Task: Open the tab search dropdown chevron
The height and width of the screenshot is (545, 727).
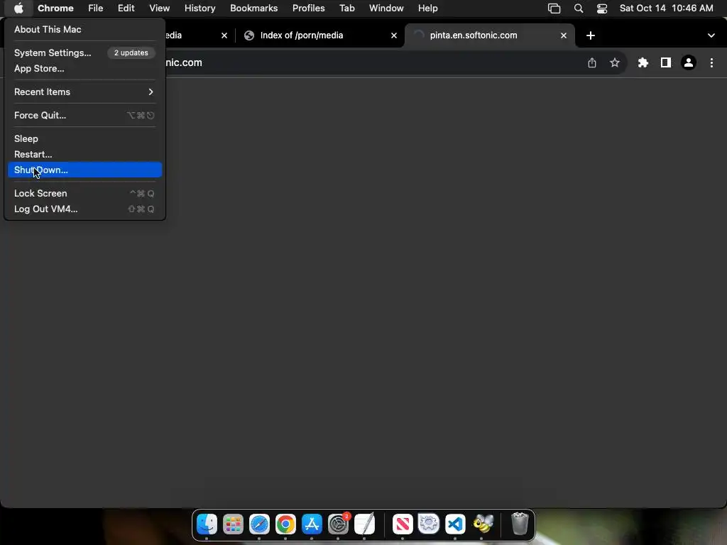Action: click(711, 35)
